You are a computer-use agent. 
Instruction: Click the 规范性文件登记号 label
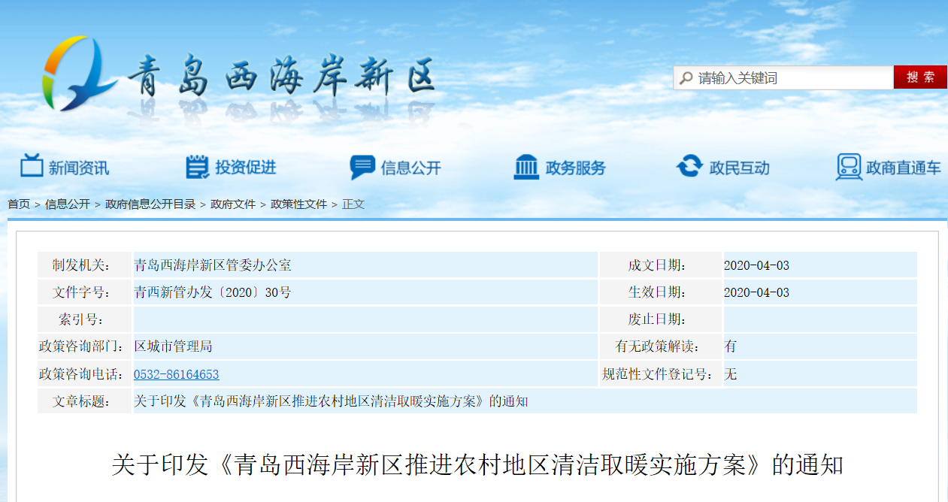click(x=658, y=374)
